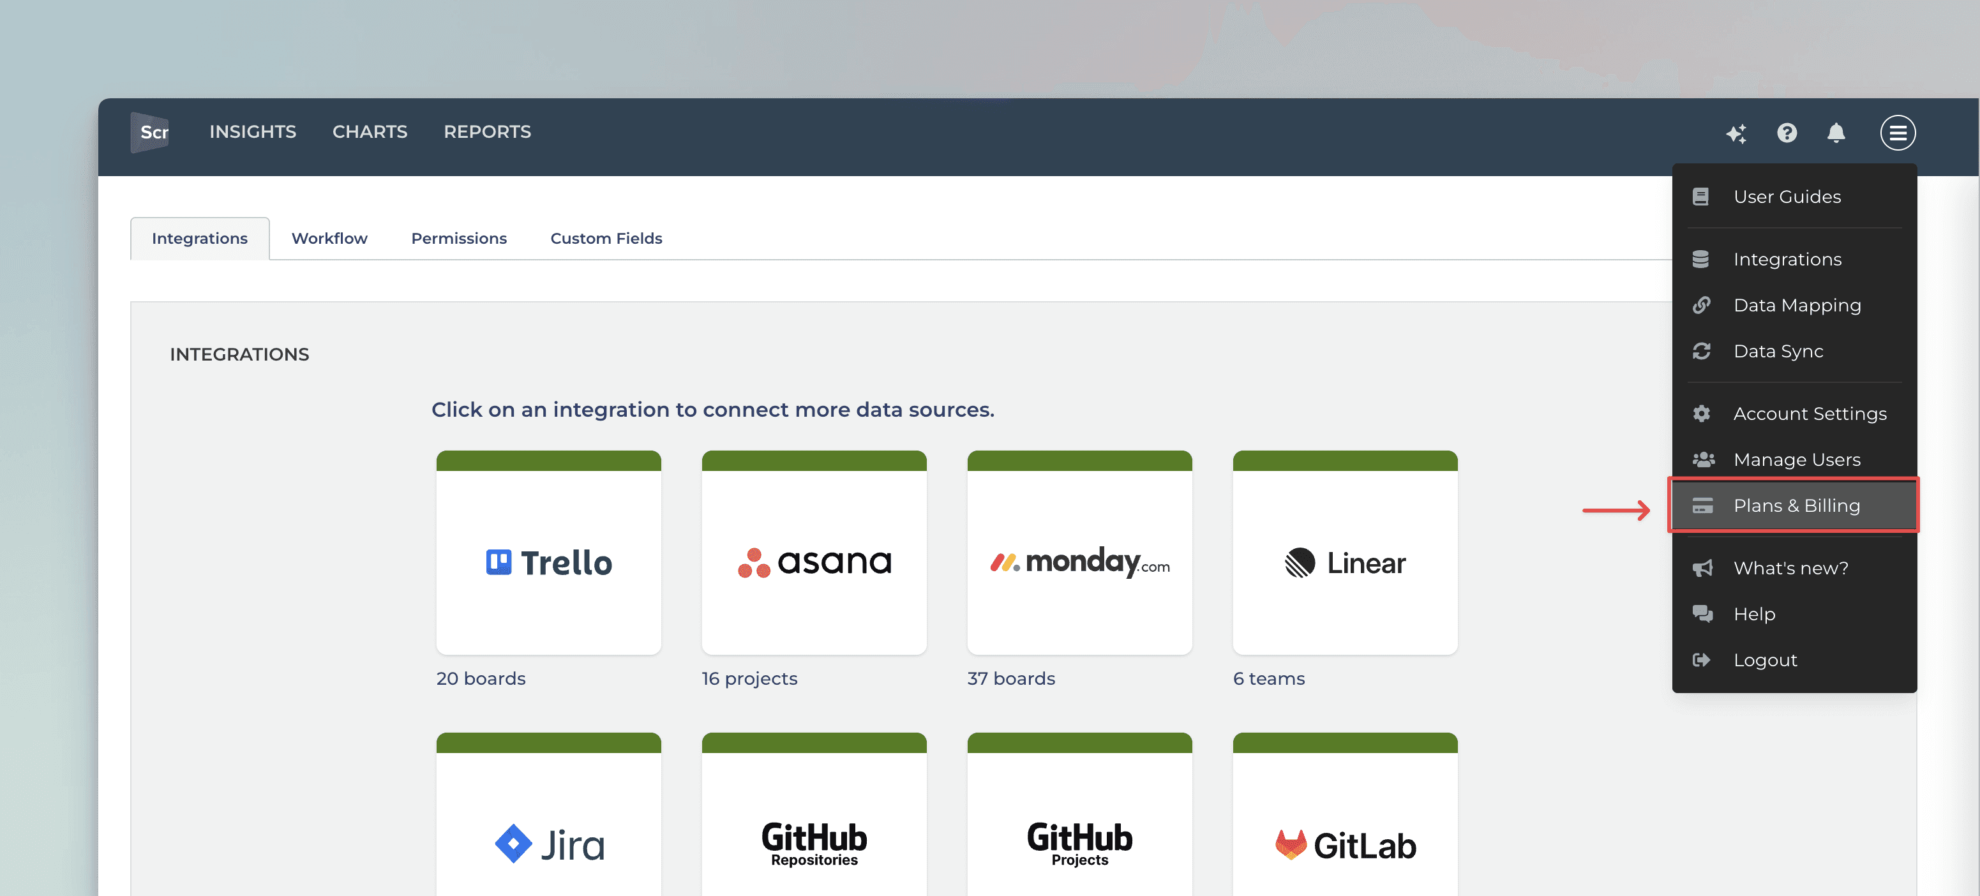Click the Logout exit icon

1701,660
